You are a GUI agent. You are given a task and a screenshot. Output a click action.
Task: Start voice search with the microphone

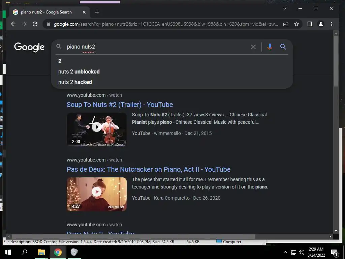[270, 47]
